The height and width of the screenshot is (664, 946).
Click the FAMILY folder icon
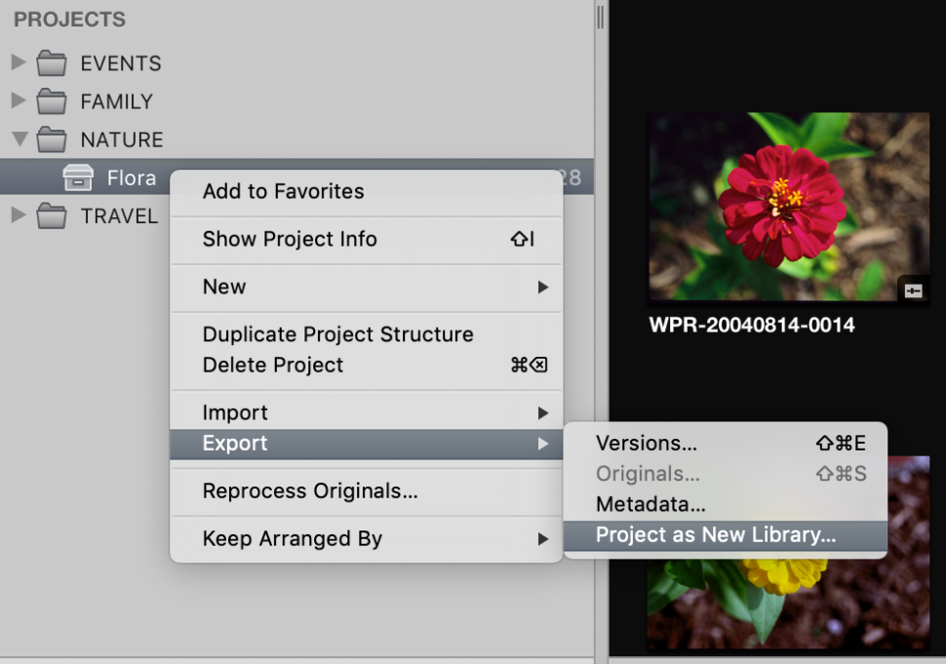click(x=52, y=102)
